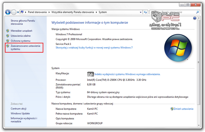Open link 'Skorzystaj z większej liczby funkcji'

94,48
